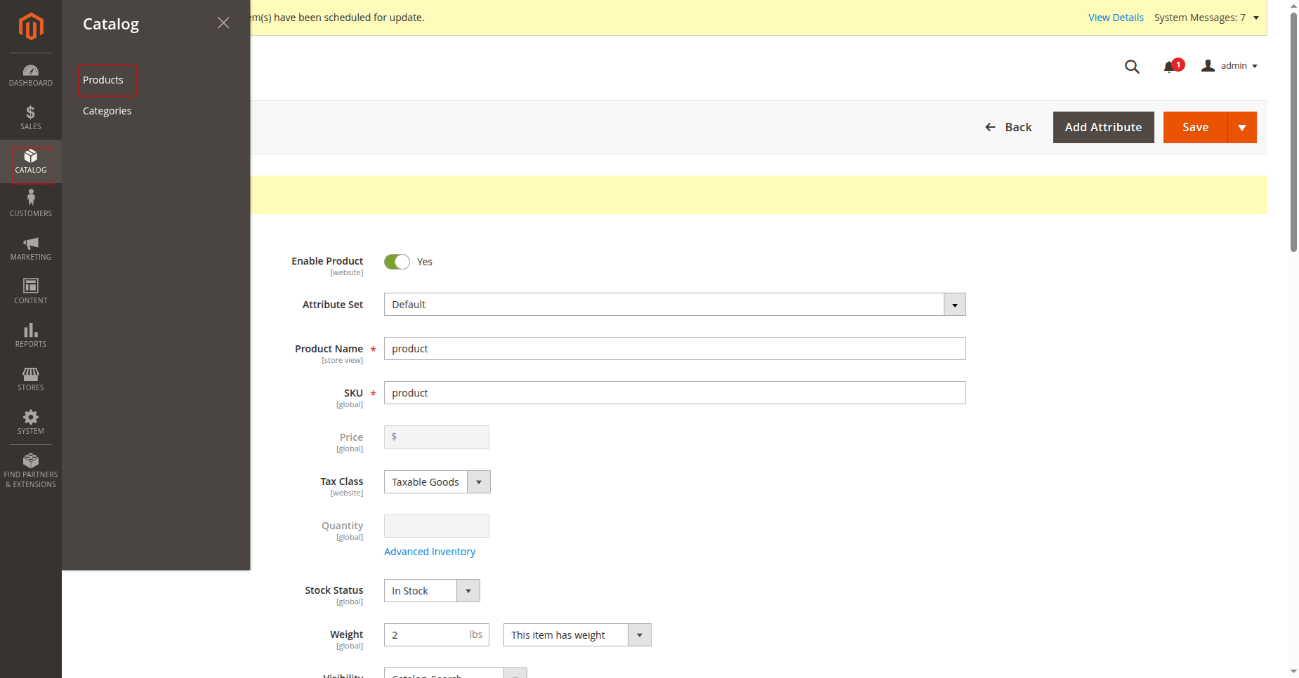Image resolution: width=1299 pixels, height=678 pixels.
Task: Open the Stores sidebar menu
Action: point(31,378)
